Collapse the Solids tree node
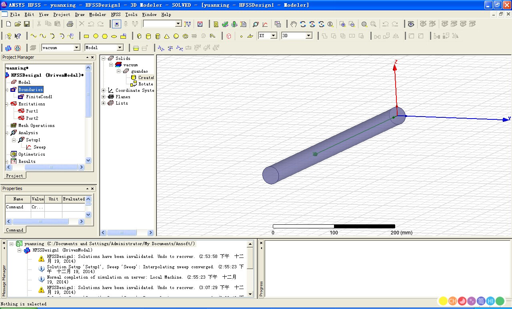Image resolution: width=512 pixels, height=309 pixels. coord(104,58)
